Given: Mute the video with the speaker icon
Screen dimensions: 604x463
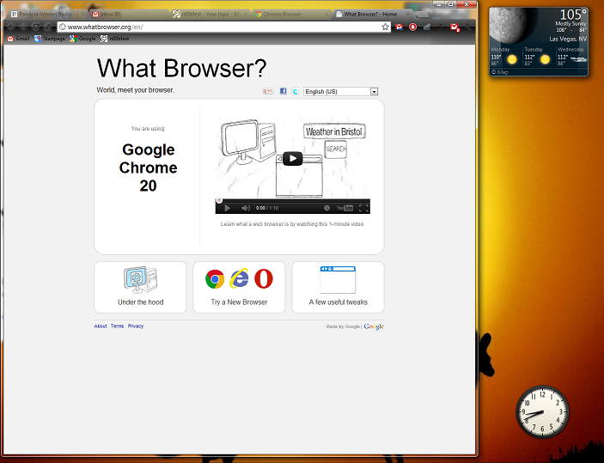Looking at the screenshot, I should pyautogui.click(x=246, y=208).
